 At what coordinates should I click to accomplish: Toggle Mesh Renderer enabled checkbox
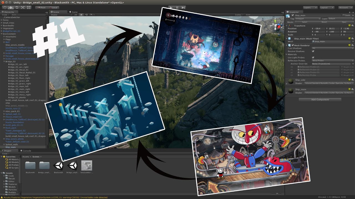293,45
